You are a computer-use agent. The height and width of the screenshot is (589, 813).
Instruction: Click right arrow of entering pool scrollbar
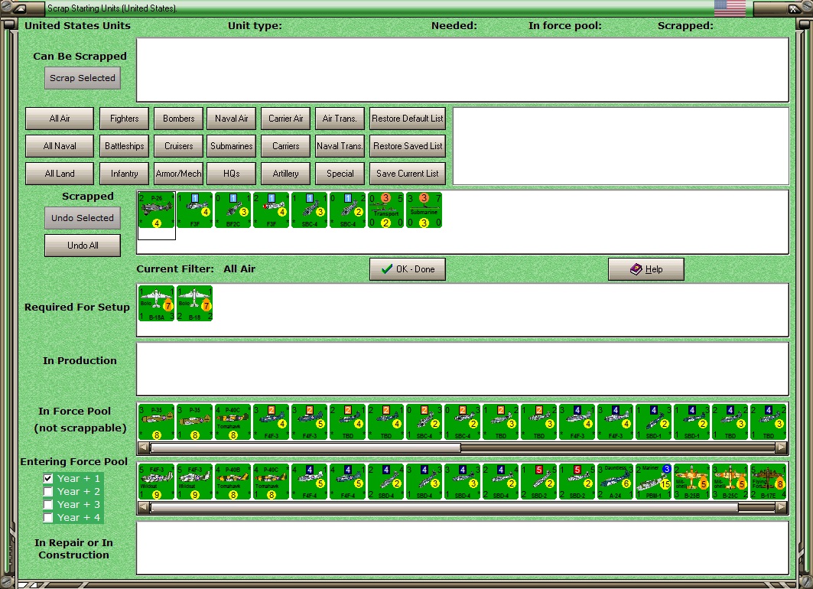point(781,508)
